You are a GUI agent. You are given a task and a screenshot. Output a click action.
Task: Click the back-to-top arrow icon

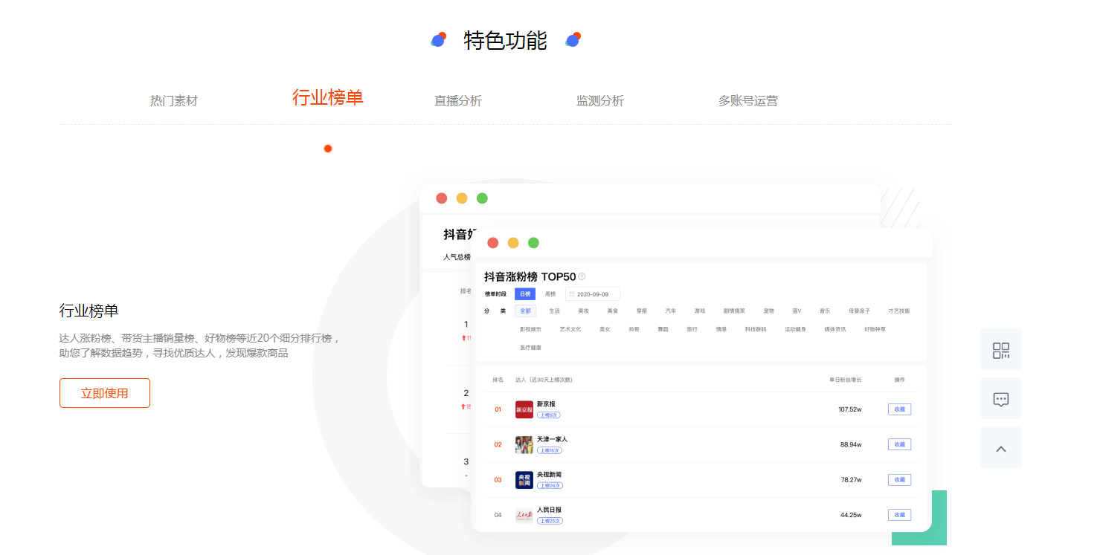[x=1001, y=448]
